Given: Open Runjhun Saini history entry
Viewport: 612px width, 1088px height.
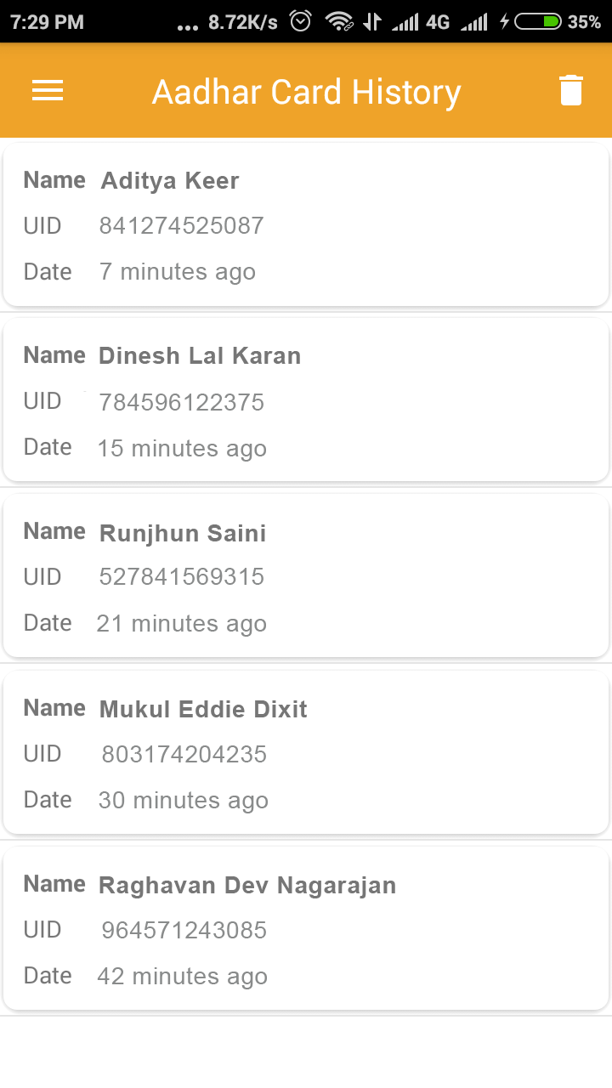Looking at the screenshot, I should pos(306,576).
